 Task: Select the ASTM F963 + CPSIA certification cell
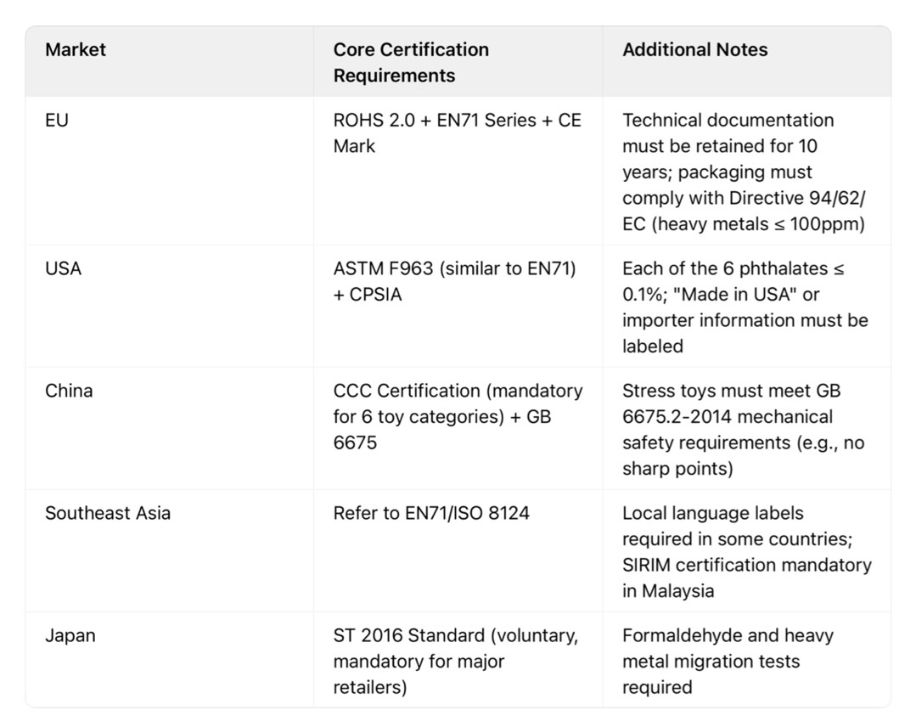click(x=454, y=281)
